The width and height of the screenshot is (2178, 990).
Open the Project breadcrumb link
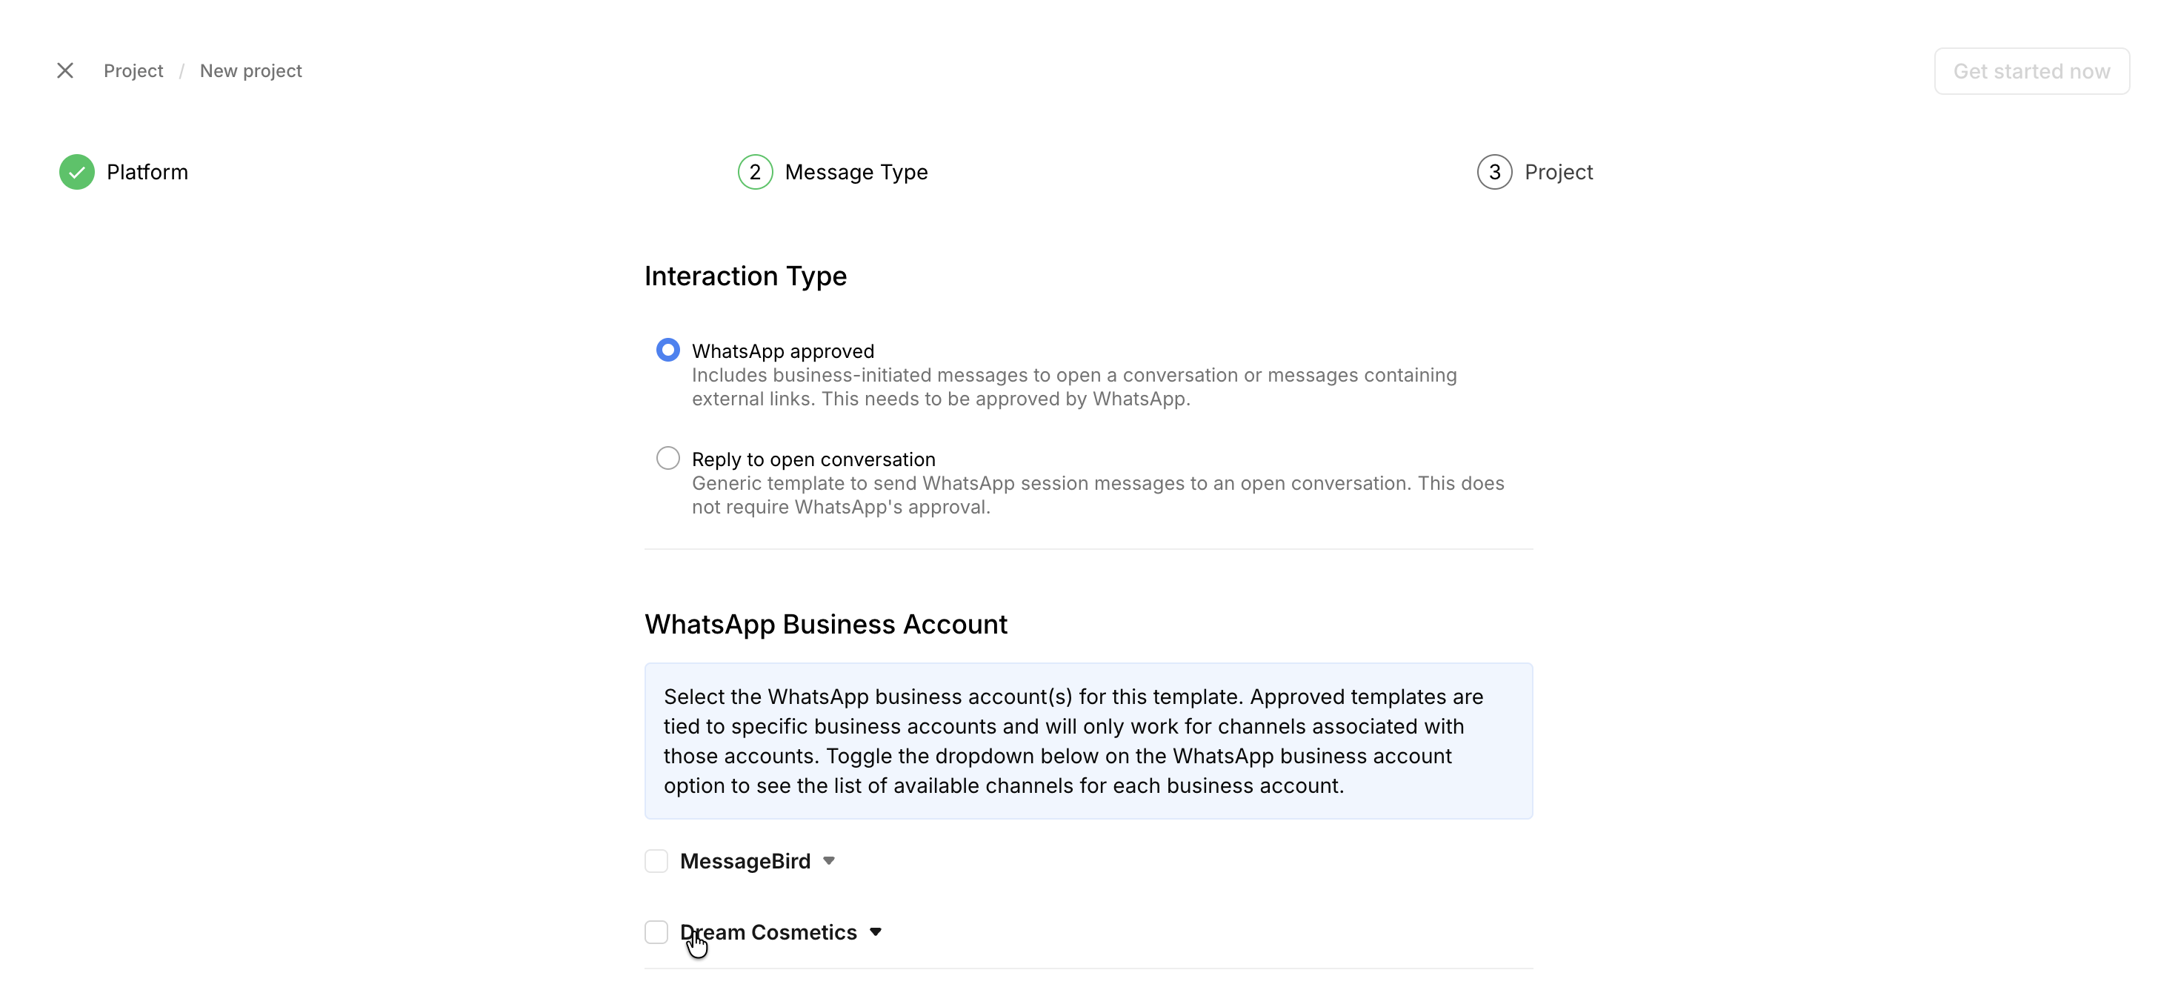click(x=133, y=71)
